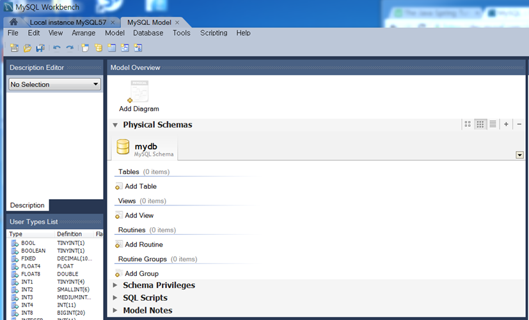Click the Add View link
This screenshot has height=320, width=529.
[x=139, y=215]
